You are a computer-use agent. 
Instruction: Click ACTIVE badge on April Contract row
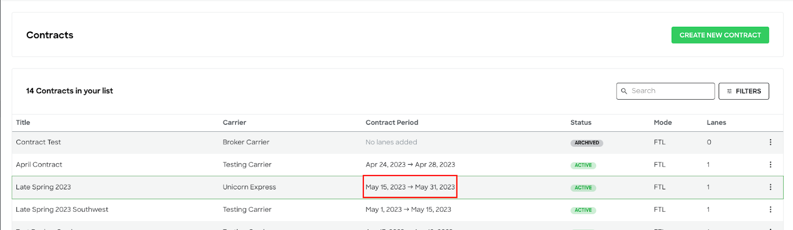tap(583, 165)
